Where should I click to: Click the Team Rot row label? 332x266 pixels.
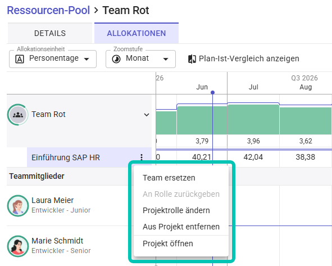pyautogui.click(x=48, y=114)
